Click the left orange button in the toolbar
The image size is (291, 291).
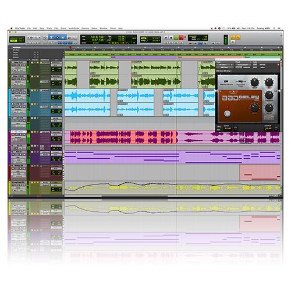[x=233, y=37]
